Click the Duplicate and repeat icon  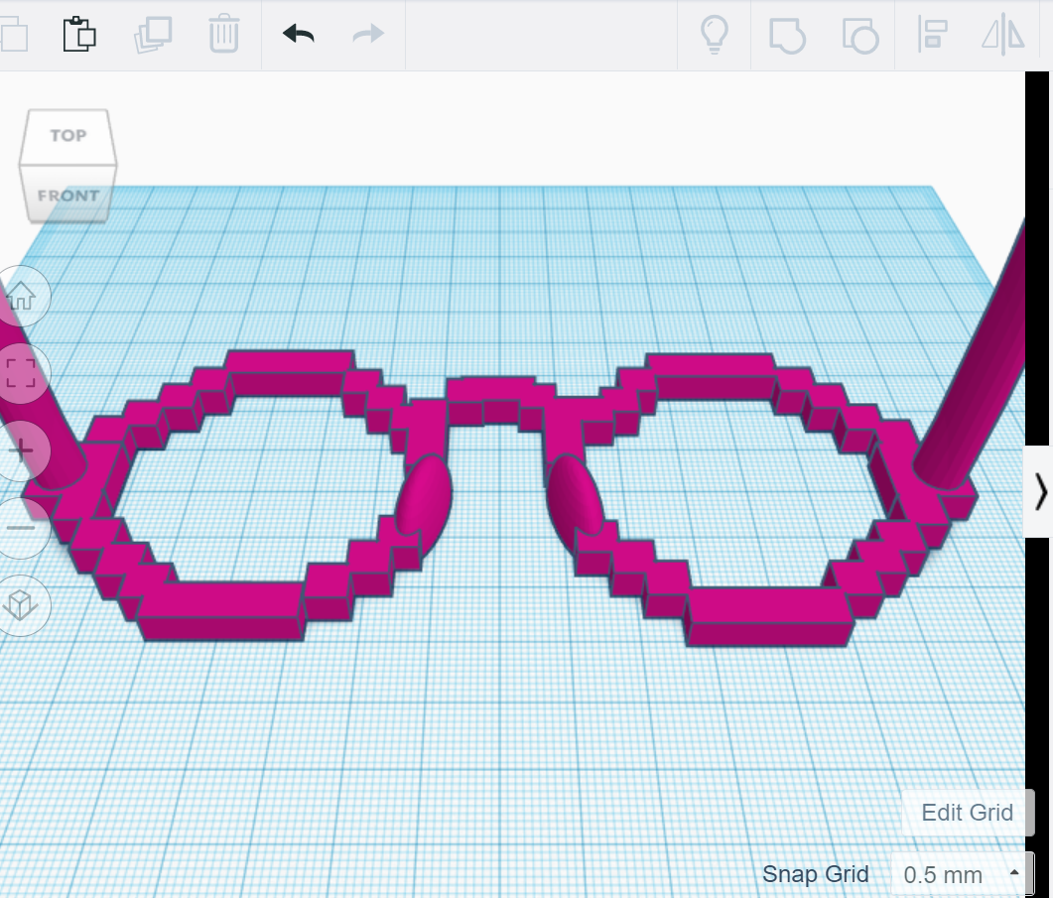click(x=153, y=35)
